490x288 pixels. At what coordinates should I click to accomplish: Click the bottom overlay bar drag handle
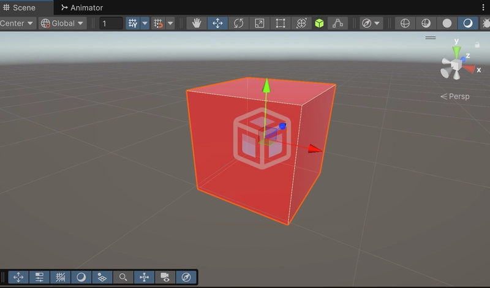tap(4, 277)
